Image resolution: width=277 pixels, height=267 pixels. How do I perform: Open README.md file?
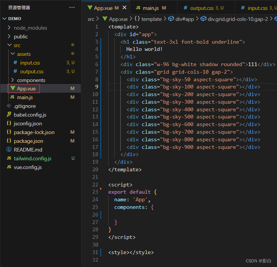[x=28, y=150]
